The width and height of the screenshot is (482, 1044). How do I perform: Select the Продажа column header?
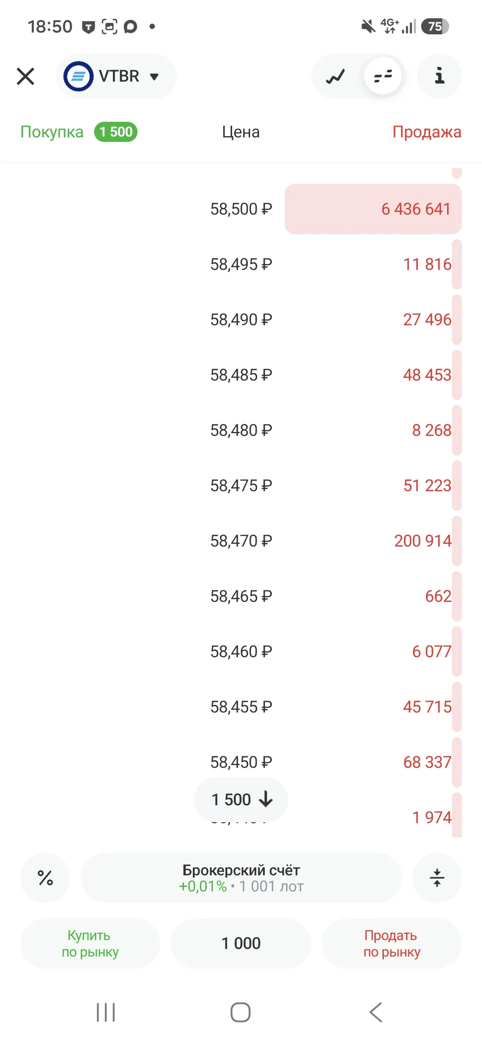pos(427,132)
